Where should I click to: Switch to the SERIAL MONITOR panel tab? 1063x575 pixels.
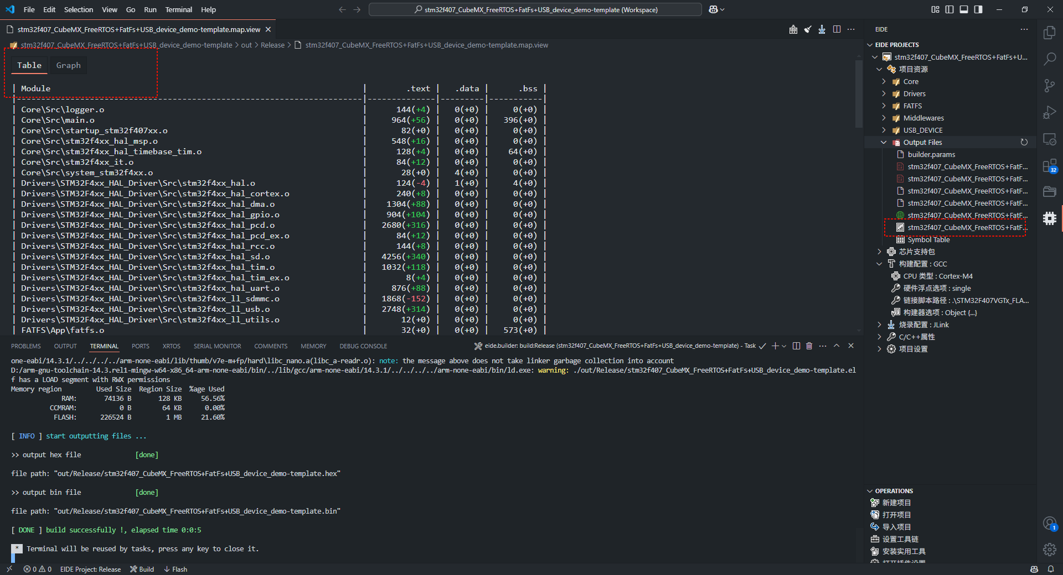point(217,346)
